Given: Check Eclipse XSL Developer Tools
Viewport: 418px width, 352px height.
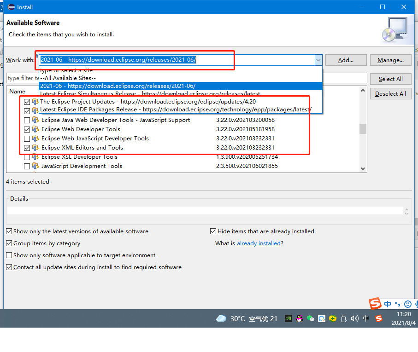Looking at the screenshot, I should [27, 157].
